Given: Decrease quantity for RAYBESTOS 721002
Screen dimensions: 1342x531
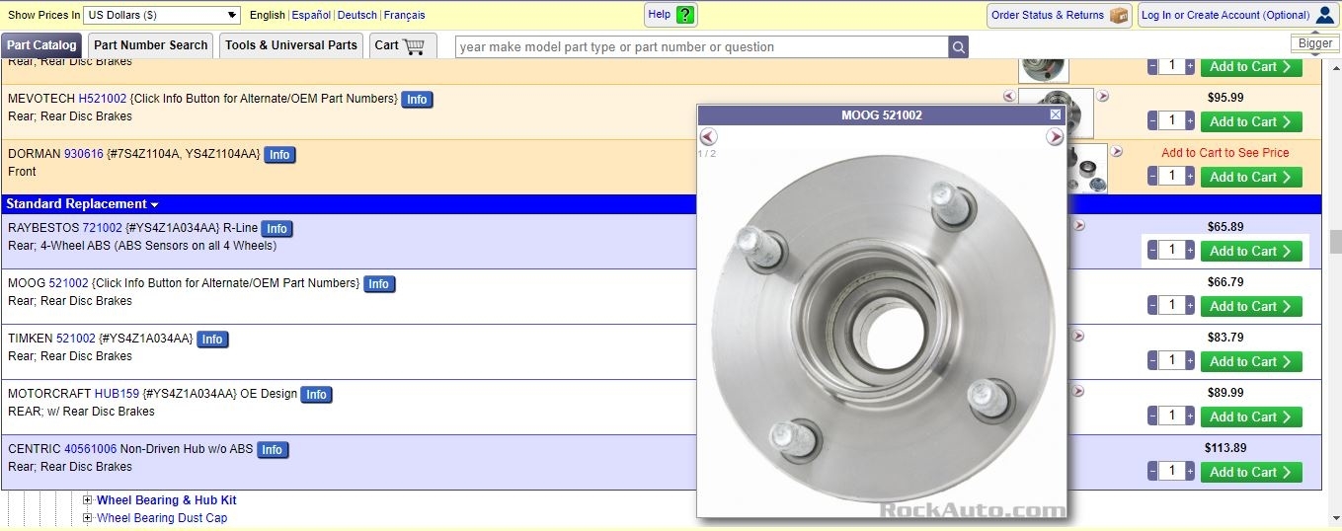Looking at the screenshot, I should [x=1152, y=251].
